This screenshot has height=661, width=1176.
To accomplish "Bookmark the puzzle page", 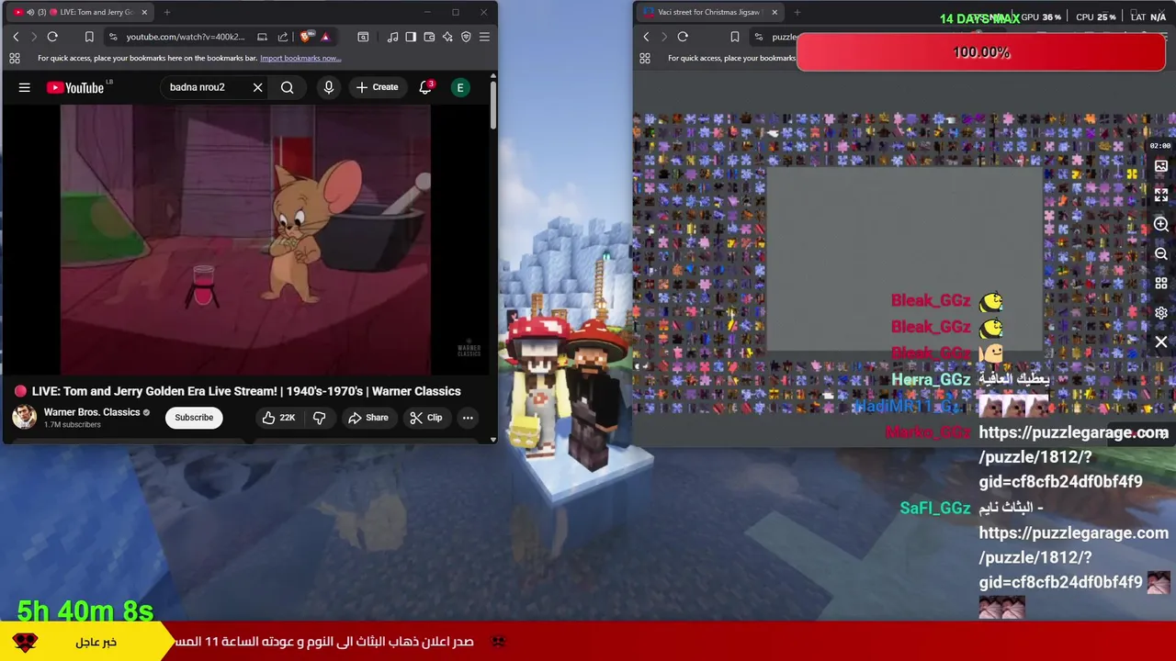I will (x=734, y=37).
